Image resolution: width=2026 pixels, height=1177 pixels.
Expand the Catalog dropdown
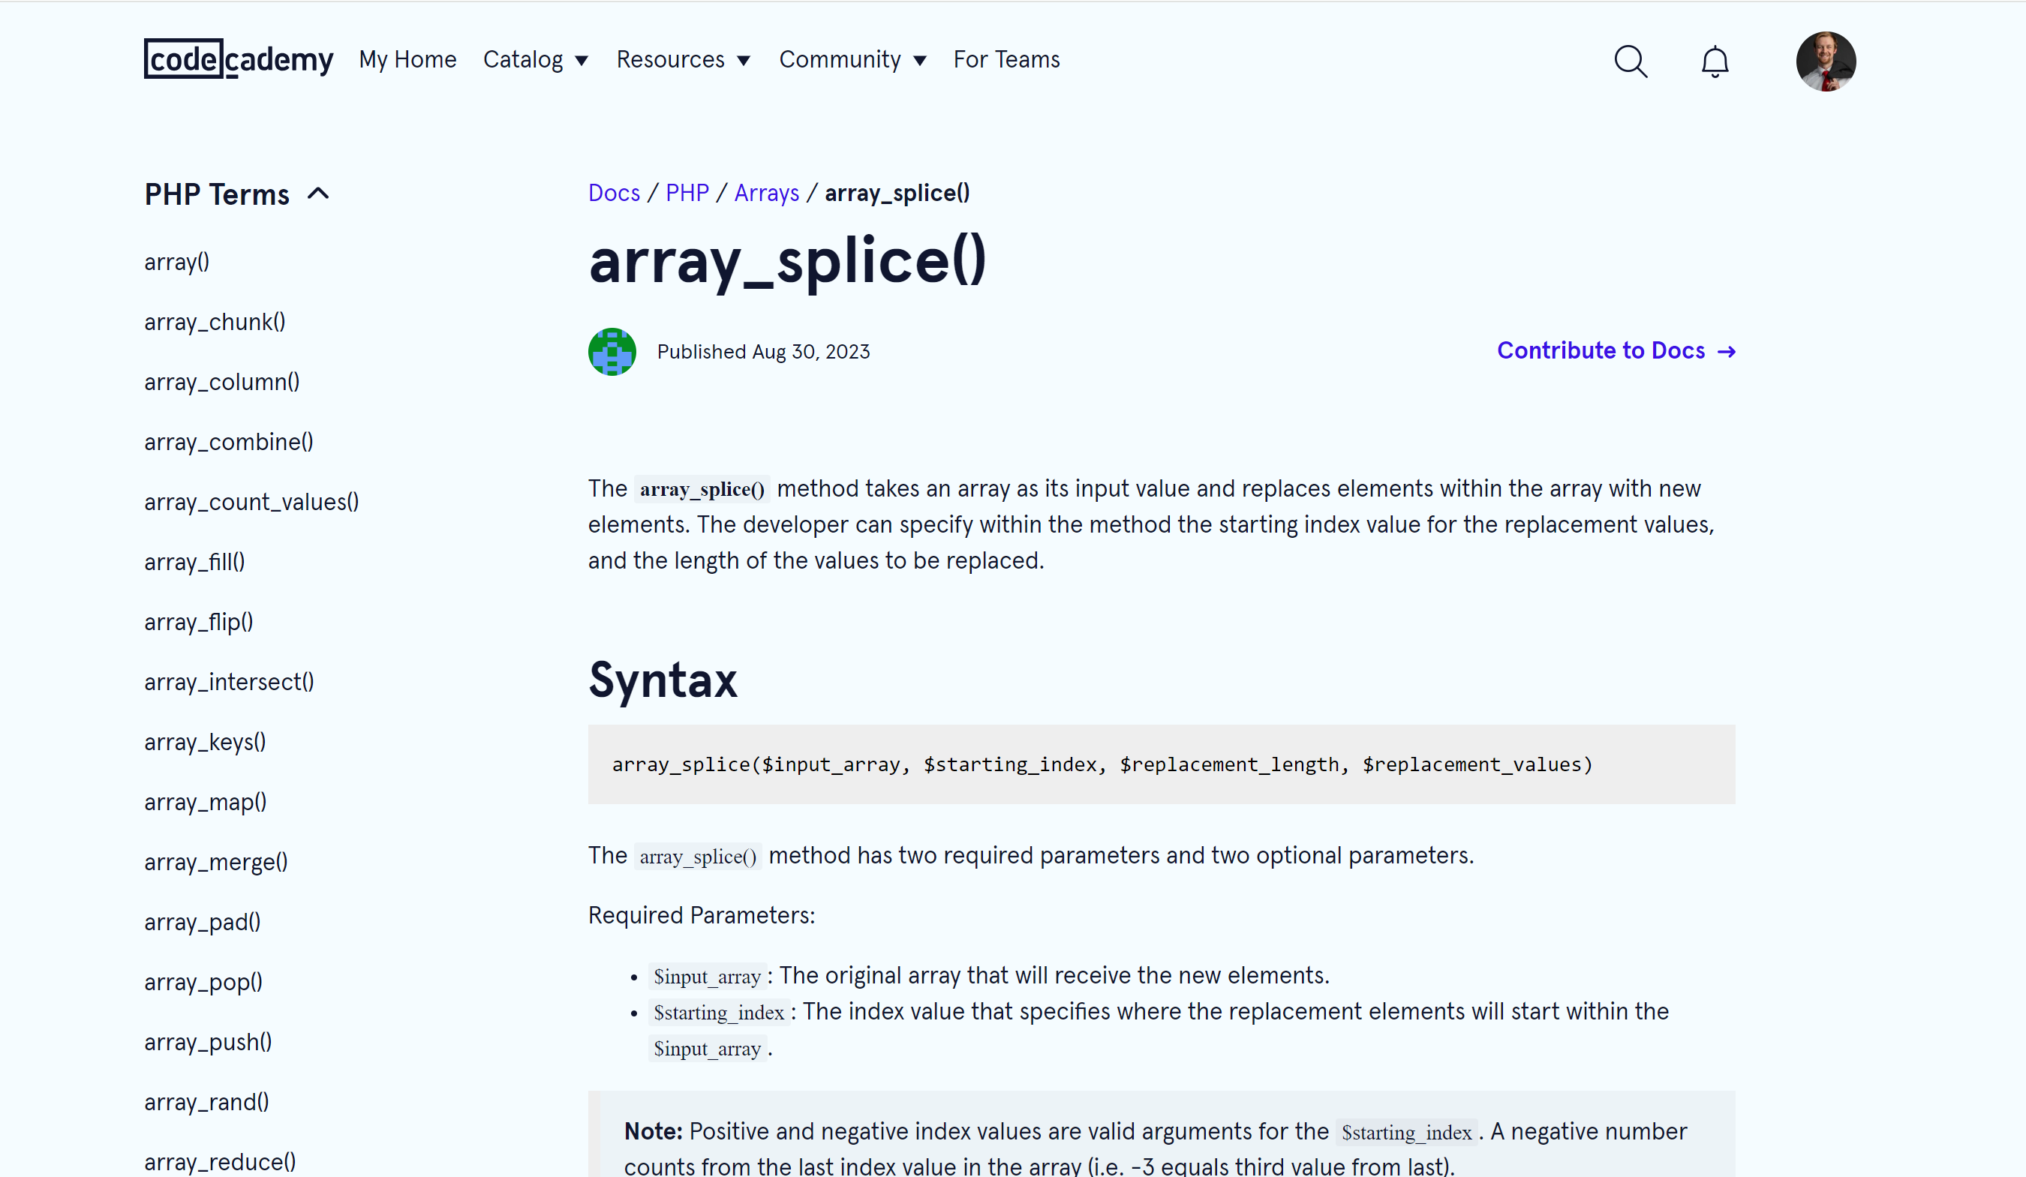534,59
